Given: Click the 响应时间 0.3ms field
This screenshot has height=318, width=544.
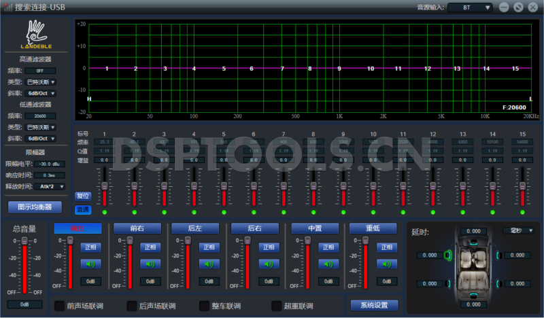Looking at the screenshot, I should pyautogui.click(x=49, y=175).
